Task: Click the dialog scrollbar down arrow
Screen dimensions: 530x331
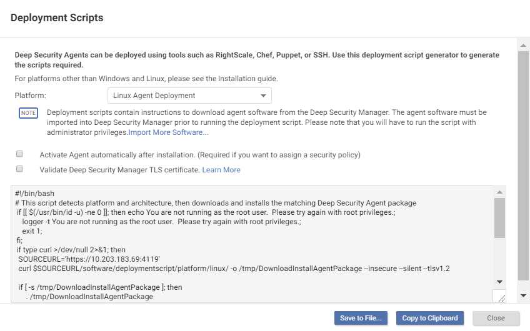Action: click(x=524, y=295)
